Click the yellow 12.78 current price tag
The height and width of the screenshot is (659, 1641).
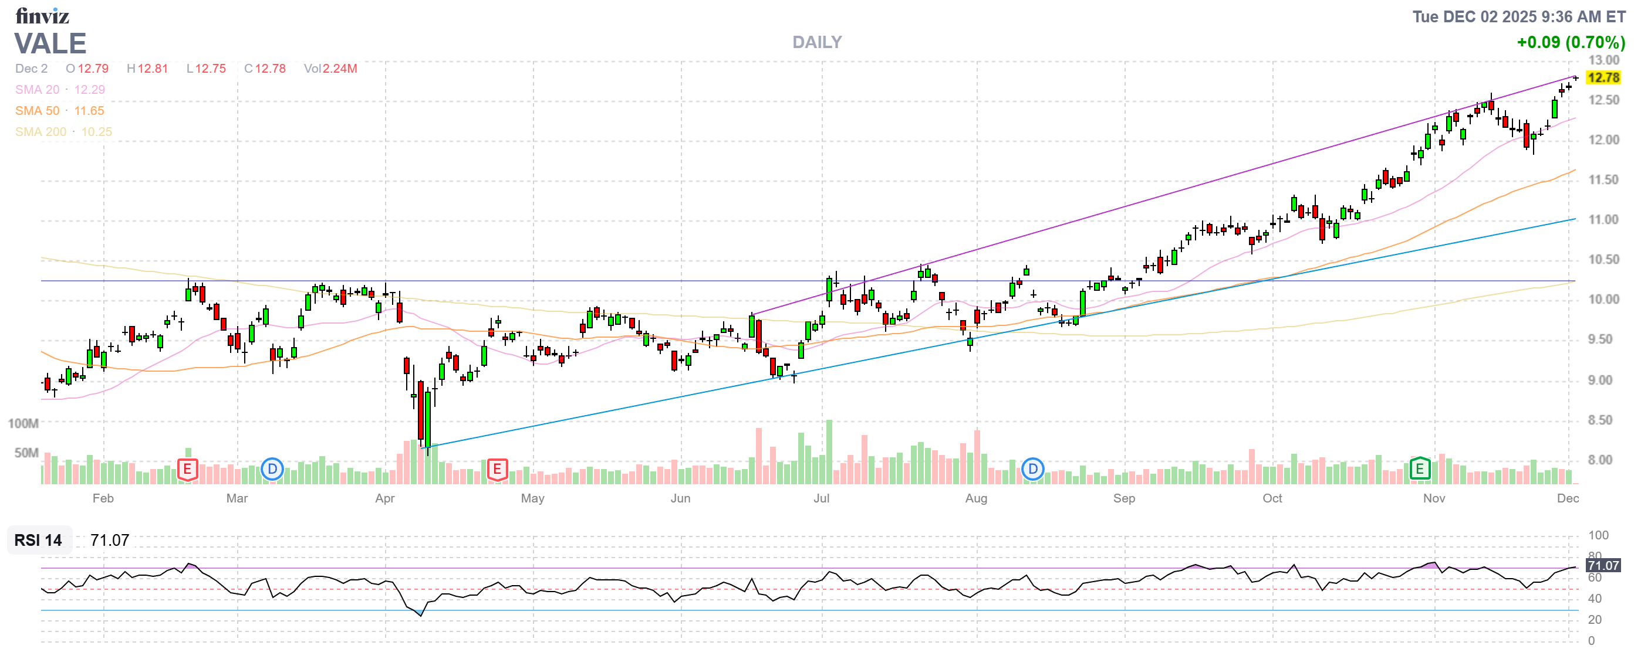point(1603,77)
